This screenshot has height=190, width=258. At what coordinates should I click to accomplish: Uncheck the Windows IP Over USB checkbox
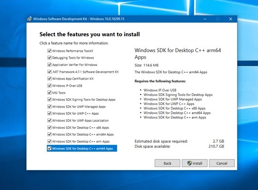click(49, 85)
